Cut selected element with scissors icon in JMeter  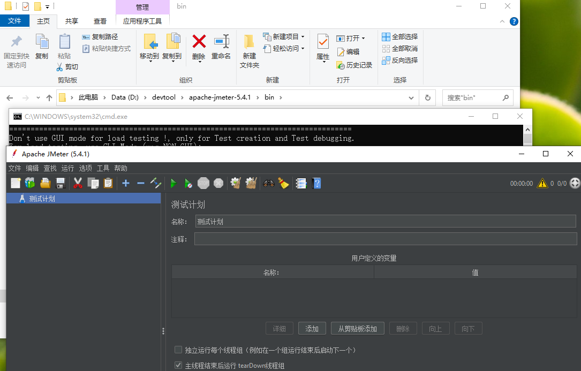tap(78, 183)
